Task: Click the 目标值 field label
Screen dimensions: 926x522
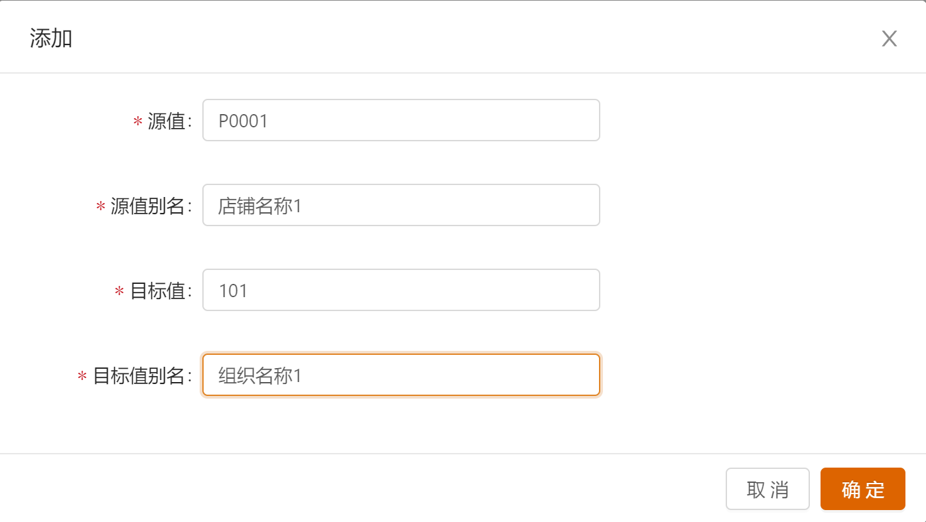Action: point(157,291)
